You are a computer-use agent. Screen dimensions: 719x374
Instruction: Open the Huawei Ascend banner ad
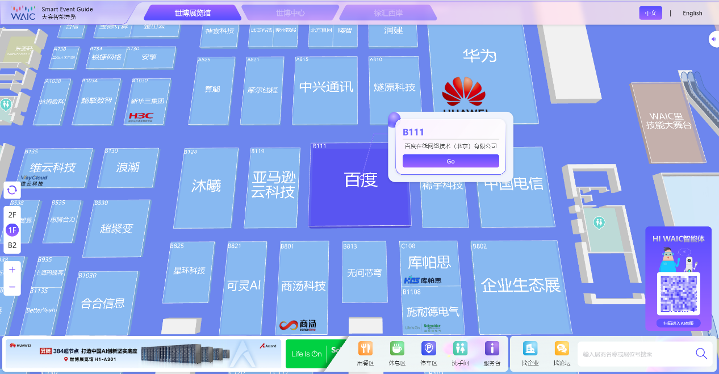click(143, 354)
